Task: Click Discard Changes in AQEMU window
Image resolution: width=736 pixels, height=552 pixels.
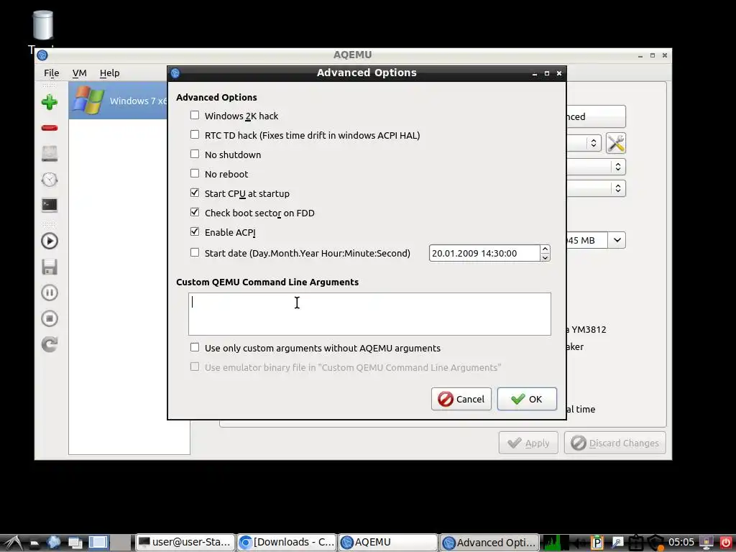Action: click(615, 443)
